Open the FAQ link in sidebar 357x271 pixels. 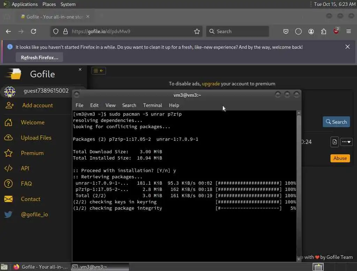pyautogui.click(x=26, y=184)
